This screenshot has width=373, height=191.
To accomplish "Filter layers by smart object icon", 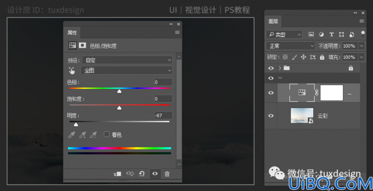I will (352, 34).
